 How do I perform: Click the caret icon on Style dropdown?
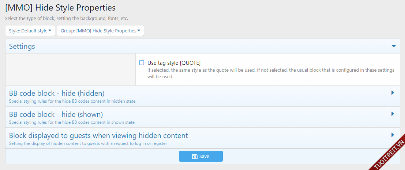(x=50, y=31)
